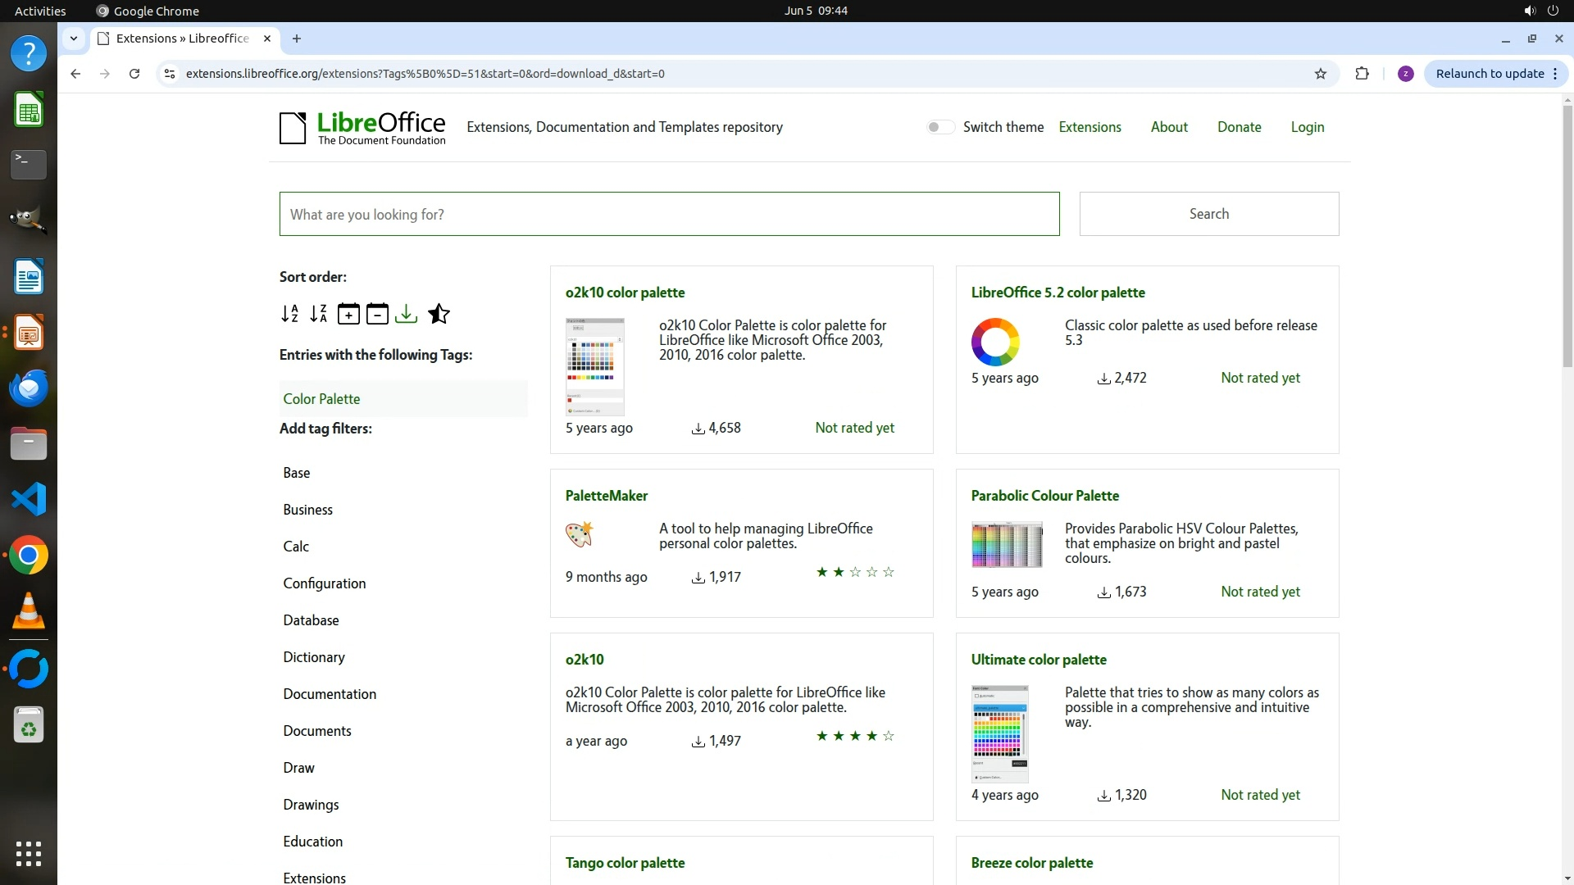Reload the current page
Image resolution: width=1574 pixels, height=885 pixels.
134,74
